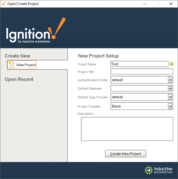The width and height of the screenshot is (178, 179).
Task: Click inside the Description text area
Action: click(x=127, y=129)
